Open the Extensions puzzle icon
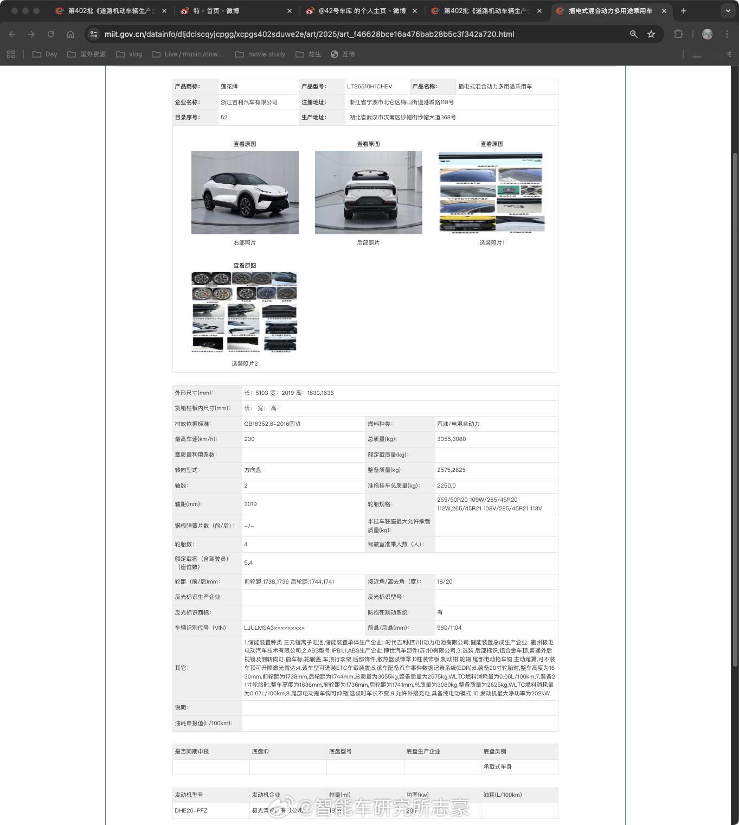 pos(678,34)
